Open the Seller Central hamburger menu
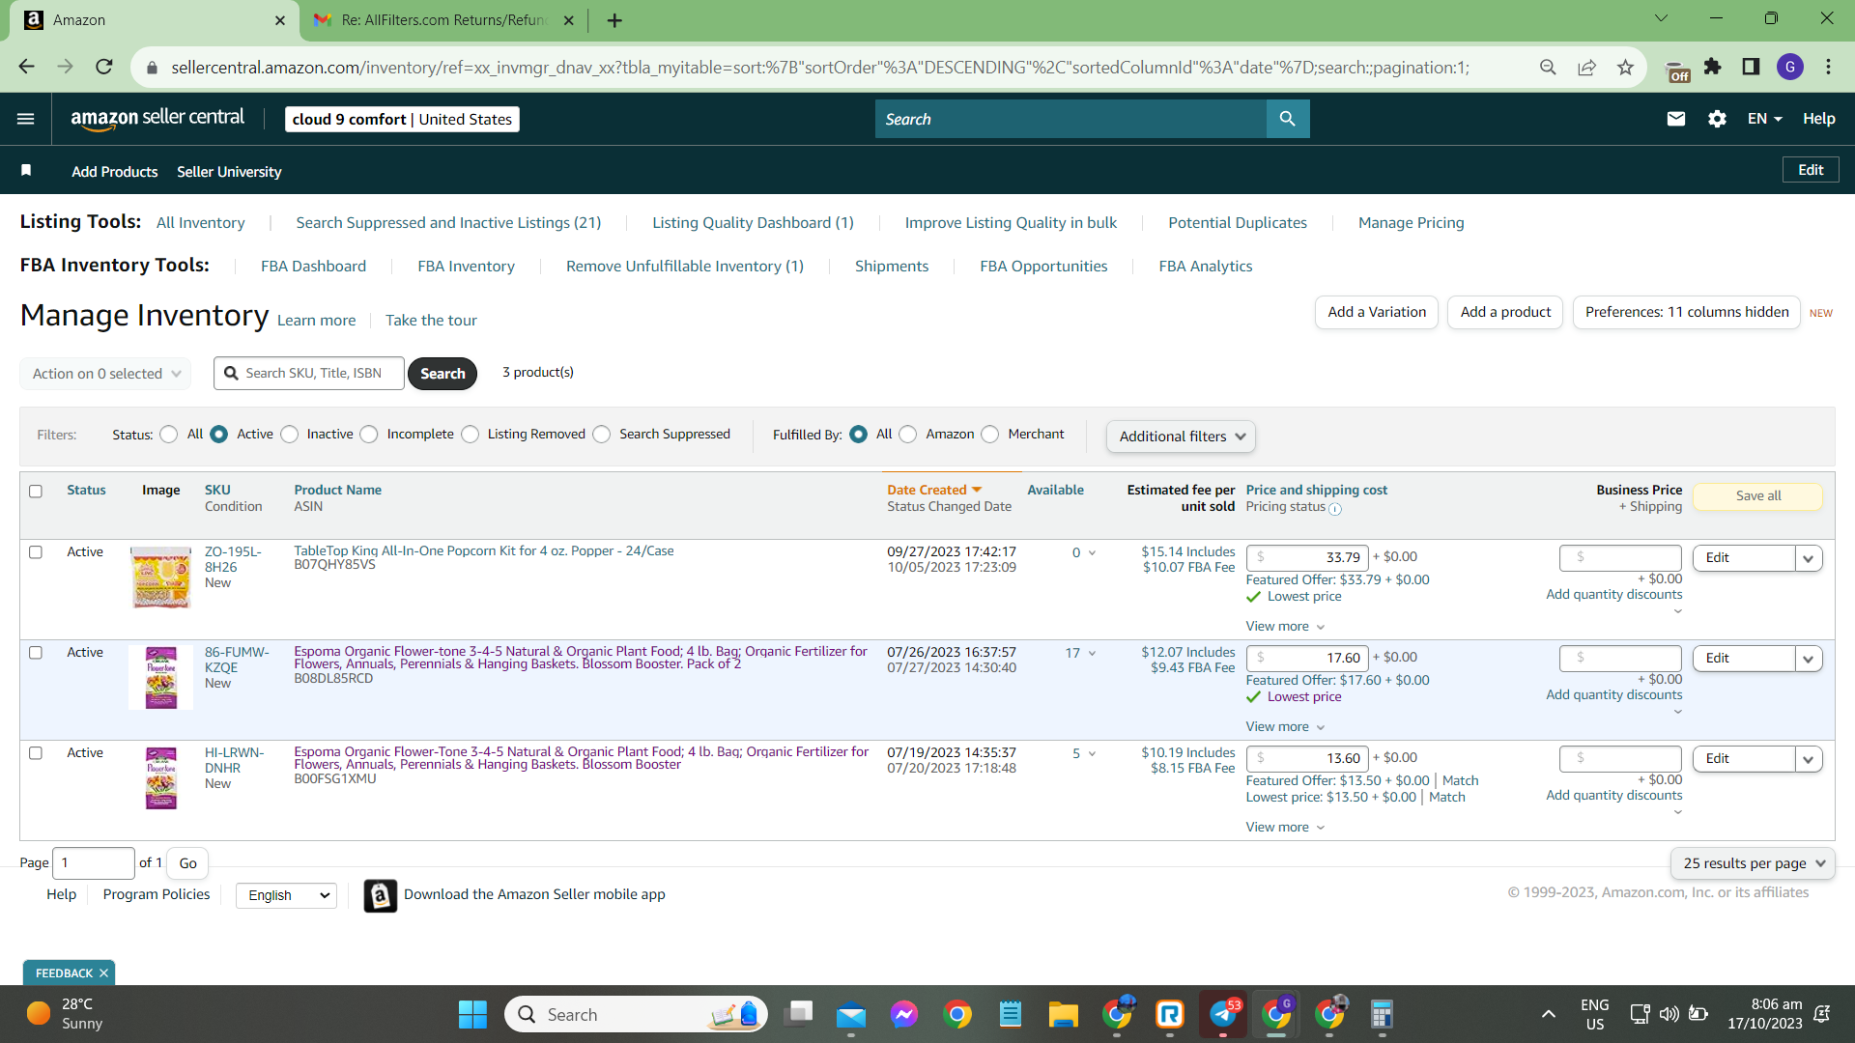This screenshot has width=1855, height=1043. point(26,119)
